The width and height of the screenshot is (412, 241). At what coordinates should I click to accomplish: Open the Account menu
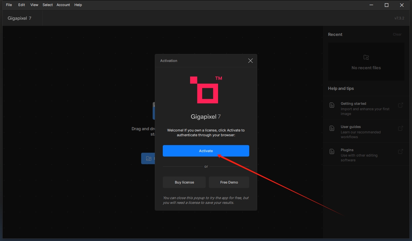(x=63, y=5)
